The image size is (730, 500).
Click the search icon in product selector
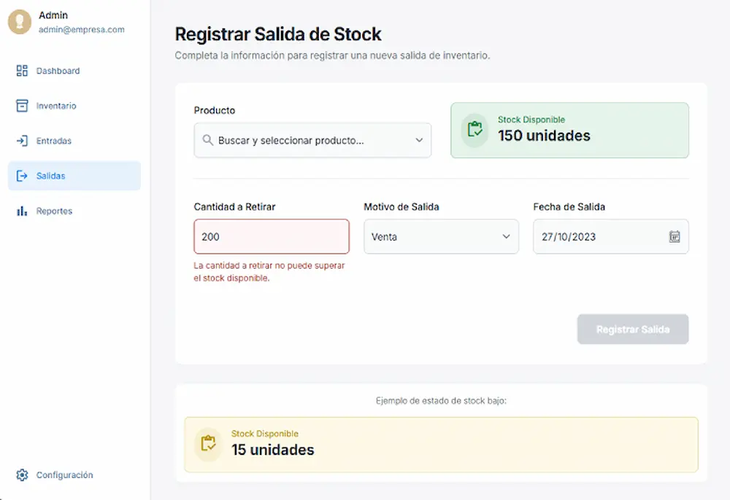pos(207,141)
